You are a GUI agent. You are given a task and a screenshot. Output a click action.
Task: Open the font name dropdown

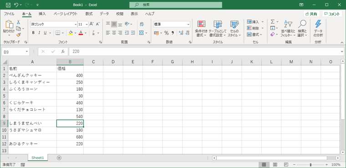click(76, 24)
